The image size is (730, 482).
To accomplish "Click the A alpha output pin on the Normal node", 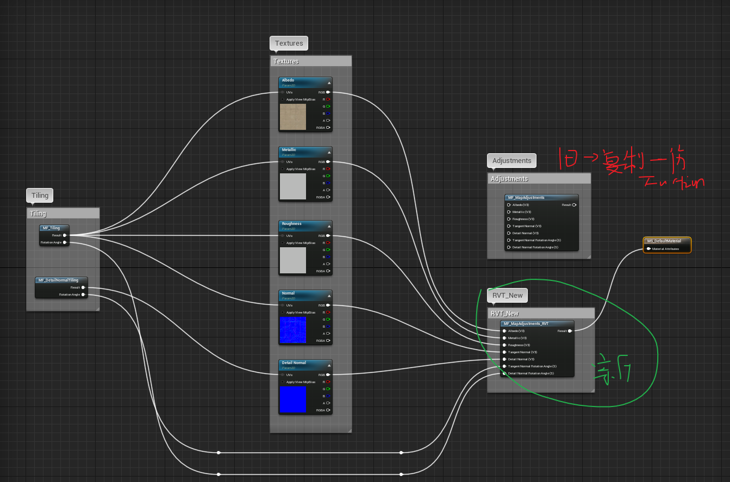I will coord(328,334).
